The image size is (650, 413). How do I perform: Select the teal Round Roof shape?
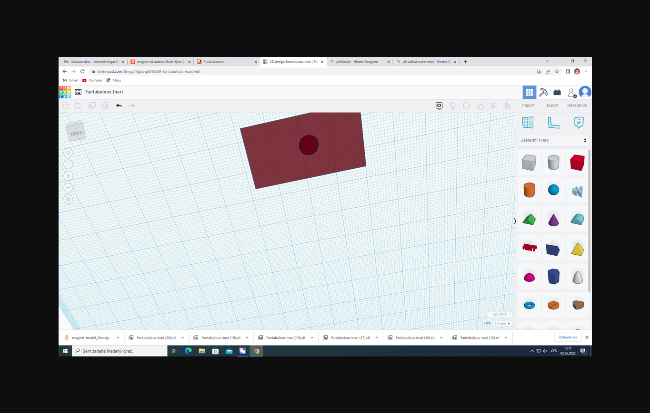pyautogui.click(x=577, y=219)
